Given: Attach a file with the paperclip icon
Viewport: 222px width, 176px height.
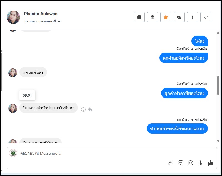Looking at the screenshot, I should (x=170, y=163).
